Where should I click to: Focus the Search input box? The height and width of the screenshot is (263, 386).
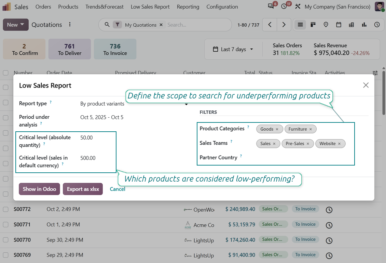tap(197, 25)
